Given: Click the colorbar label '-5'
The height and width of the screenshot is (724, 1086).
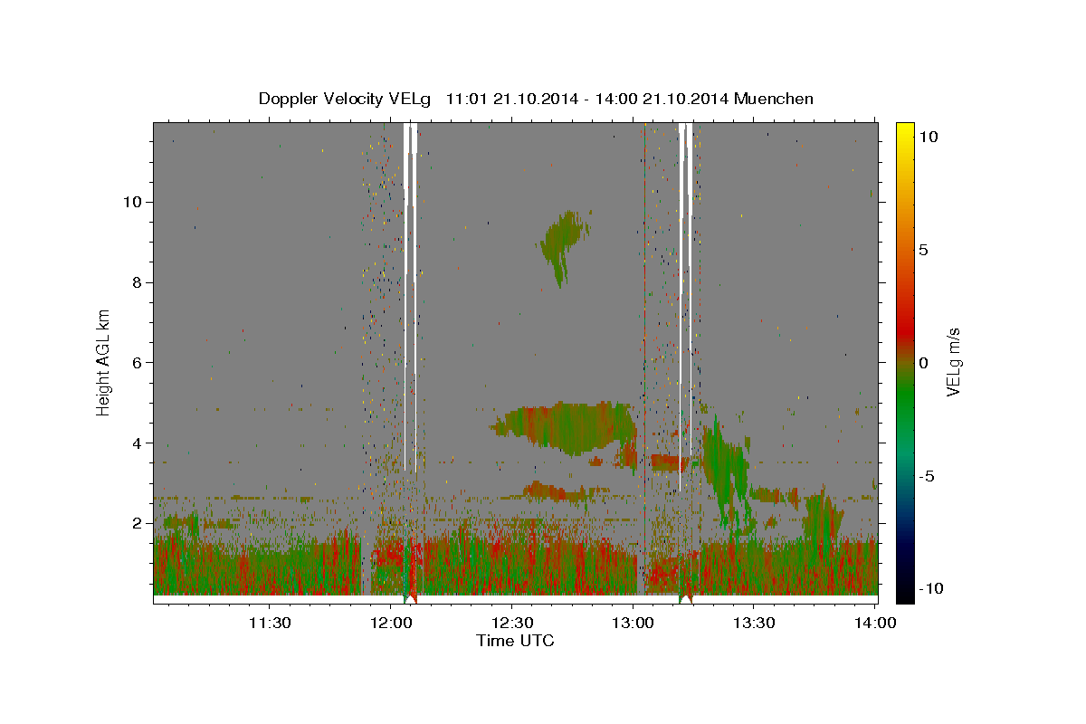Looking at the screenshot, I should pos(928,476).
